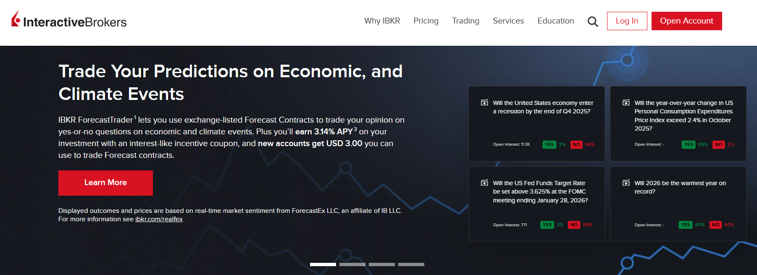Screen dimensions: 757x275
Task: Click calendar icon on recession forecast card
Action: [484, 102]
